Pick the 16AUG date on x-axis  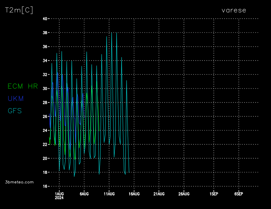[x=134, y=194]
